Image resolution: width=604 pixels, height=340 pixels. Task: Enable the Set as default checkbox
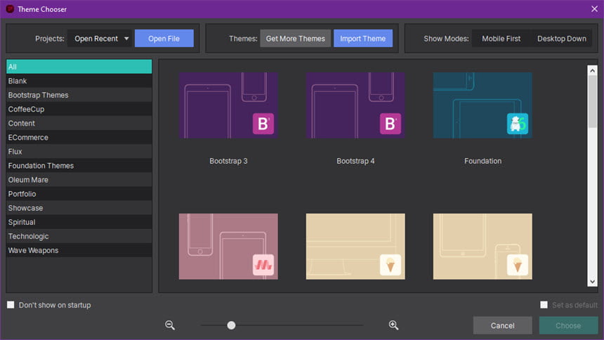544,305
